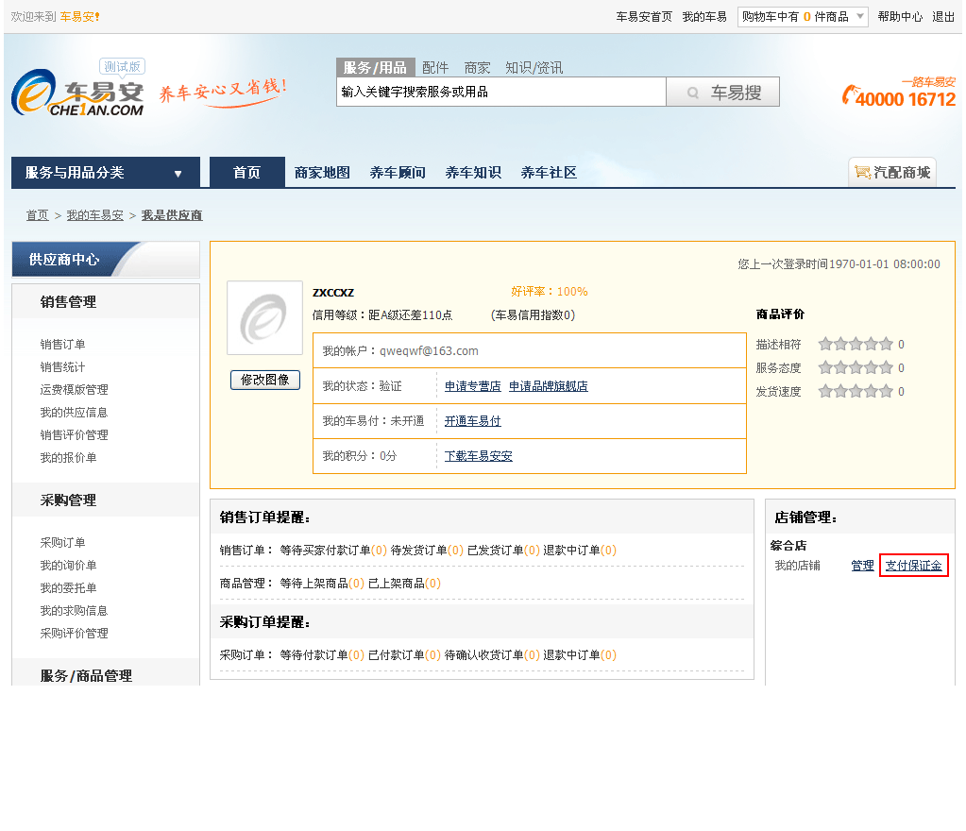Image resolution: width=966 pixels, height=831 pixels.
Task: Open 运费模版管理 in the sidebar
Action: pyautogui.click(x=74, y=390)
